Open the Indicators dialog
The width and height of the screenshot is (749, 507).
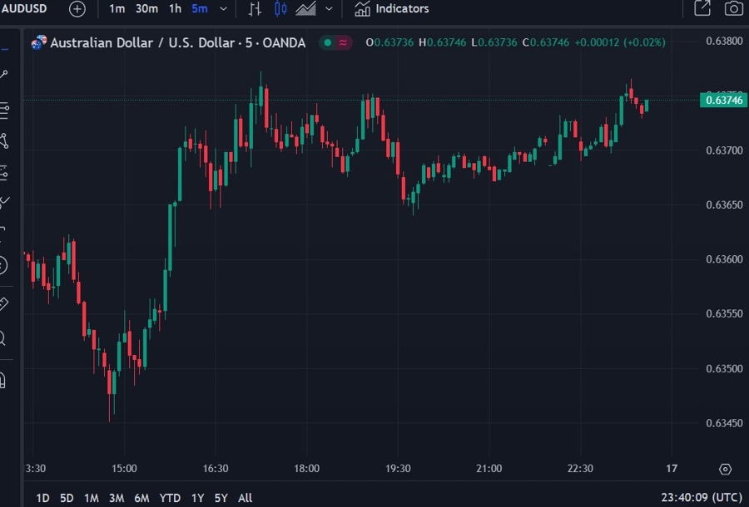[392, 8]
